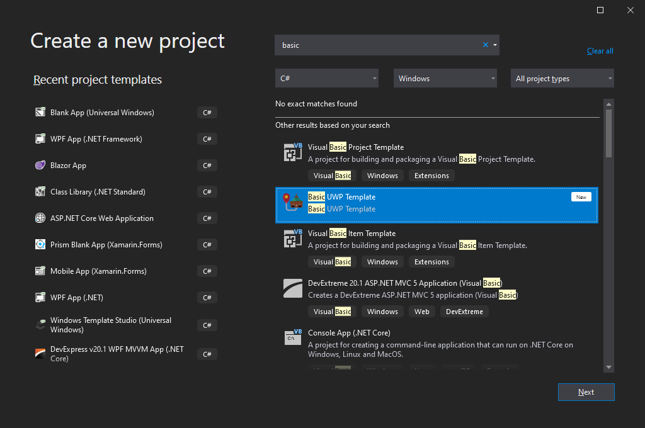Viewport: 645px width, 428px height.
Task: Click Extensions tag under Visual Basic Project Template
Action: (431, 176)
